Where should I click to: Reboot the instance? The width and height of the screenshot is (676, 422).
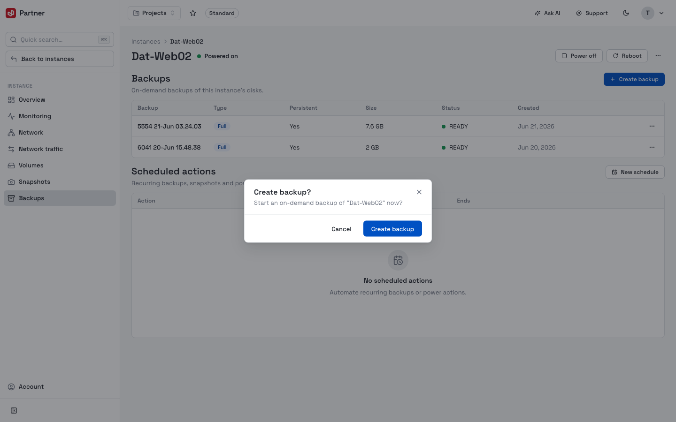pyautogui.click(x=627, y=56)
